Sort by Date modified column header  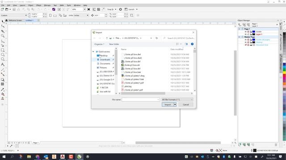click(177, 49)
